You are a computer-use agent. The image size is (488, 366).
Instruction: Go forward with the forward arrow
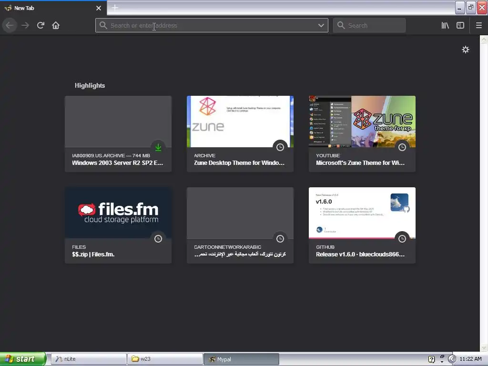25,25
